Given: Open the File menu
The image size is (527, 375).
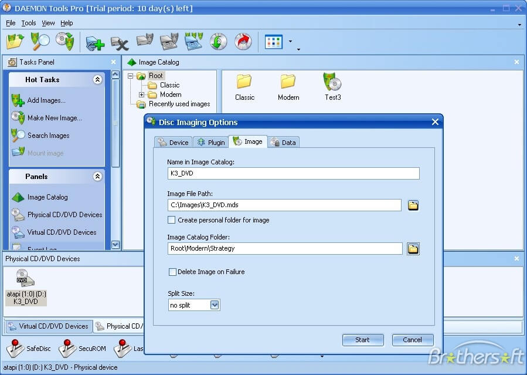Looking at the screenshot, I should [x=11, y=23].
